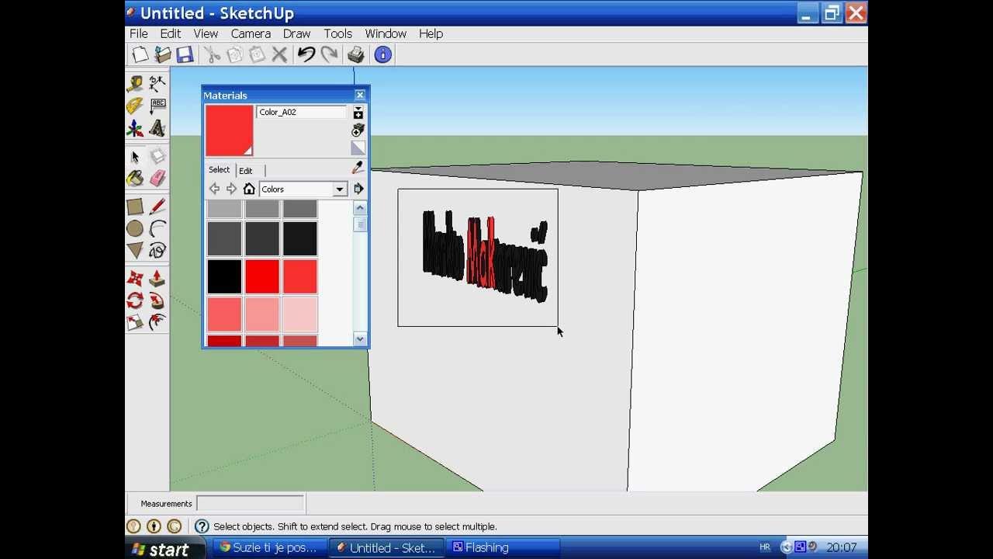
Task: Switch to the Flashing taskbar window
Action: 504,547
